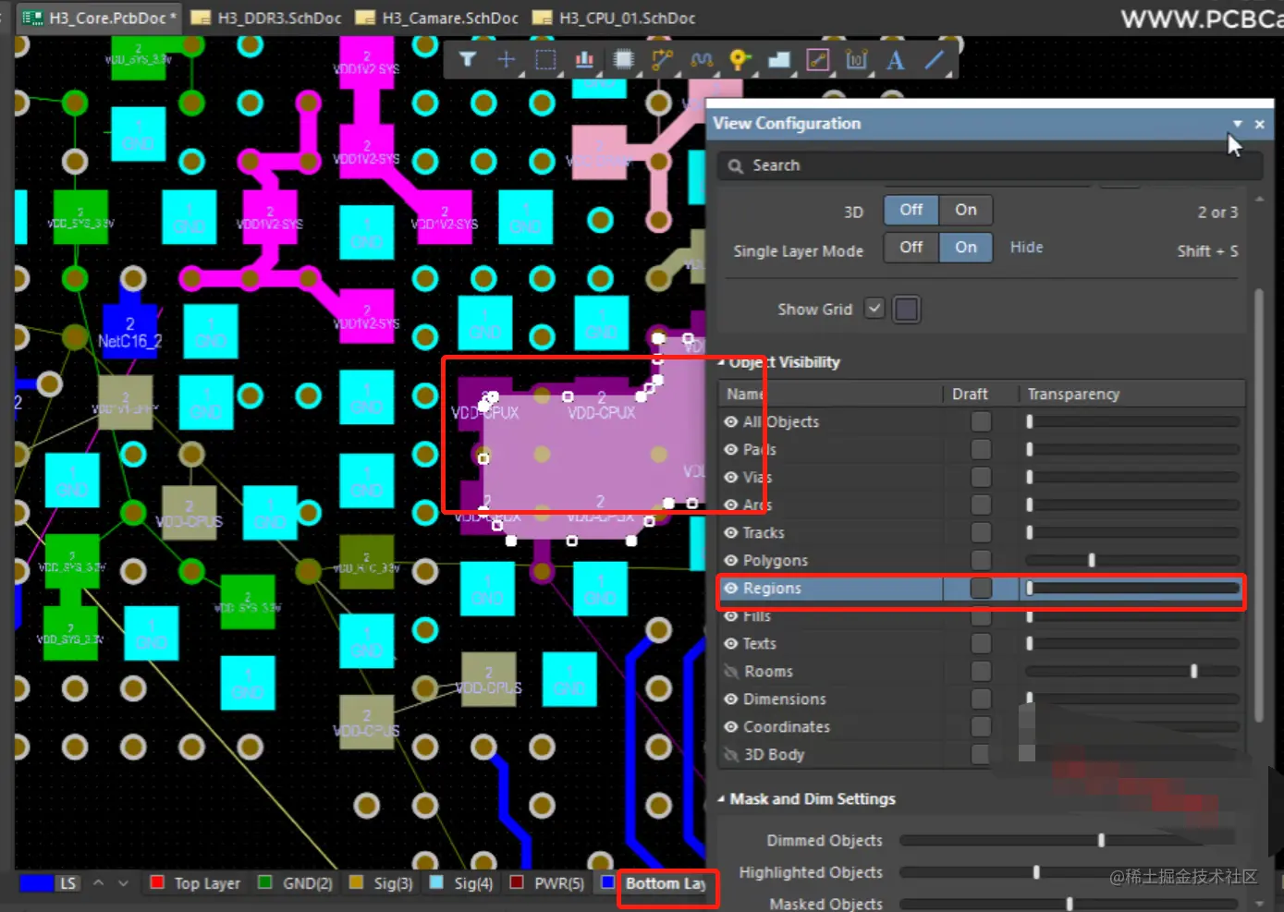This screenshot has height=912, width=1284.
Task: Select the place line tool
Action: click(x=935, y=60)
